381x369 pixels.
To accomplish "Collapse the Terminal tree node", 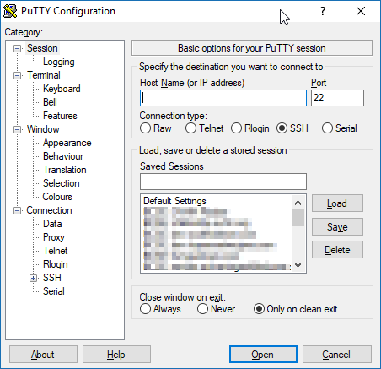I will (x=17, y=75).
